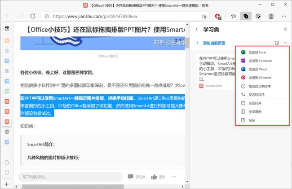
Task: Open the blank document-icon vertical tab
Action: 7,162
